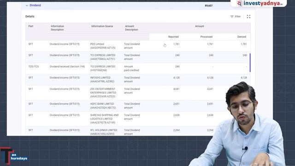Click the Information Description column header

pos(57,28)
